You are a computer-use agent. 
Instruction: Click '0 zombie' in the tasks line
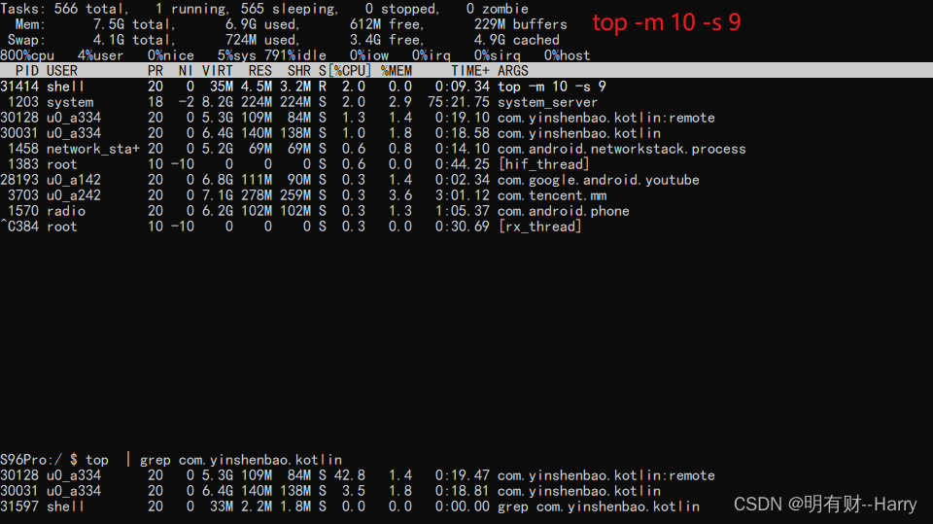(497, 9)
